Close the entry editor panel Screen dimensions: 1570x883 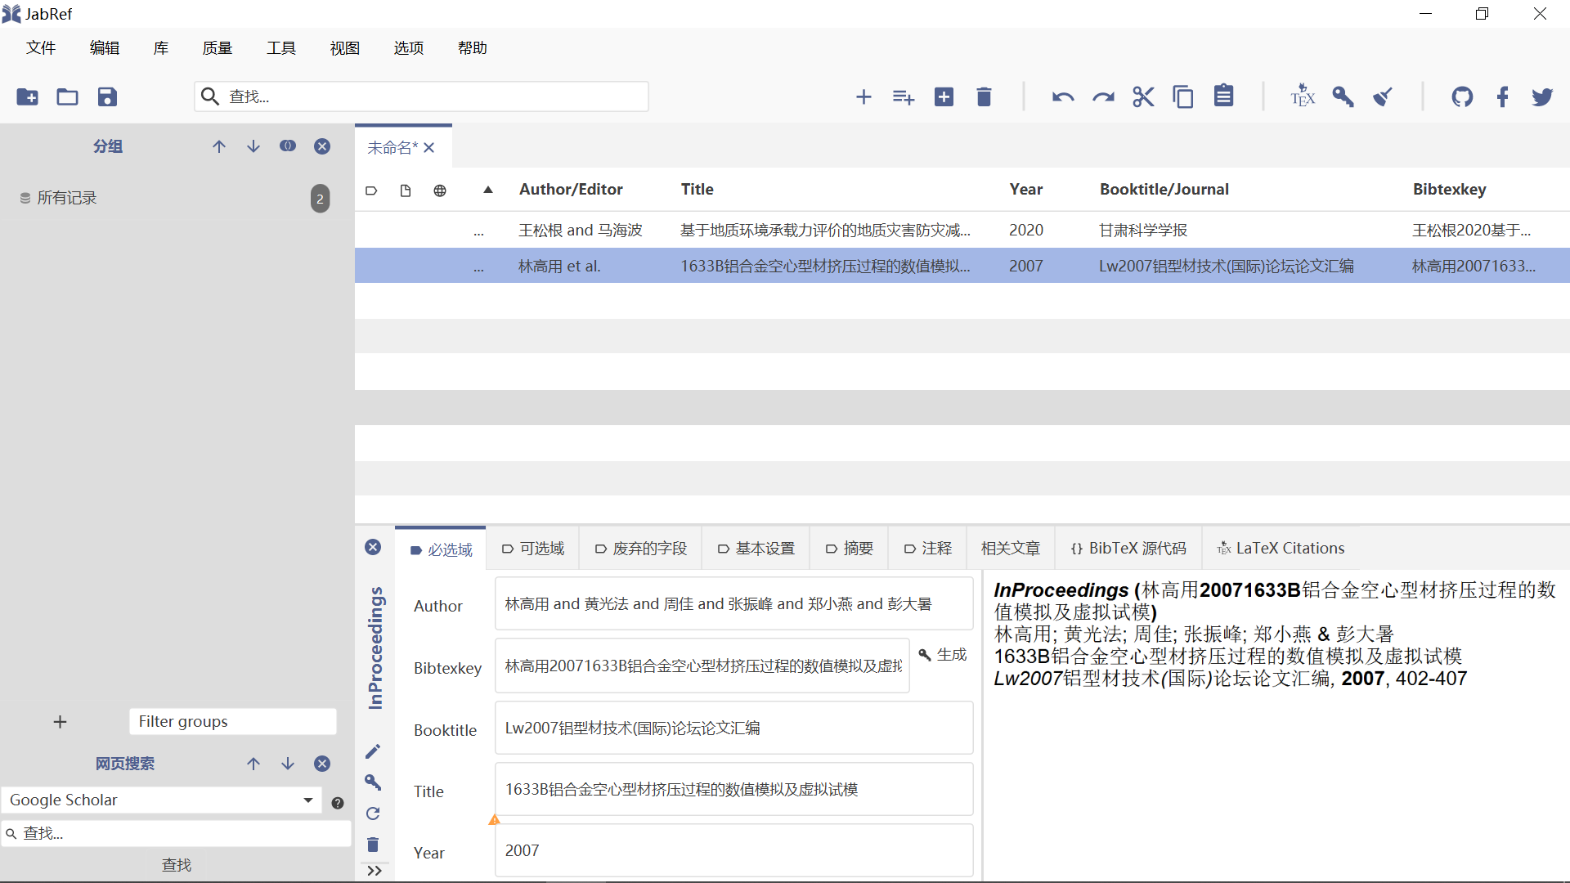point(373,547)
